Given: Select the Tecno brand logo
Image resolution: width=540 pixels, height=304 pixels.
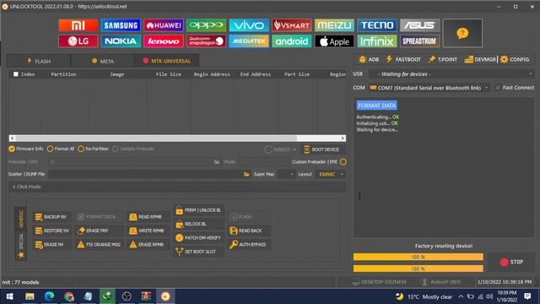Looking at the screenshot, I should click(377, 25).
